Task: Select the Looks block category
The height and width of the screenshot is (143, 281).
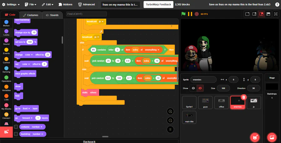Action: [6, 33]
